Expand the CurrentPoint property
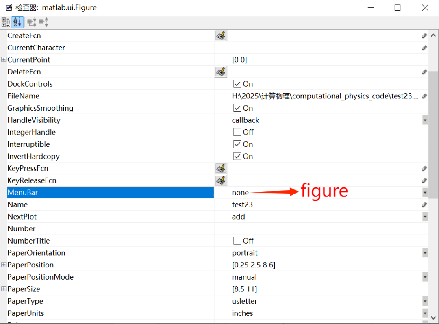 (4, 60)
